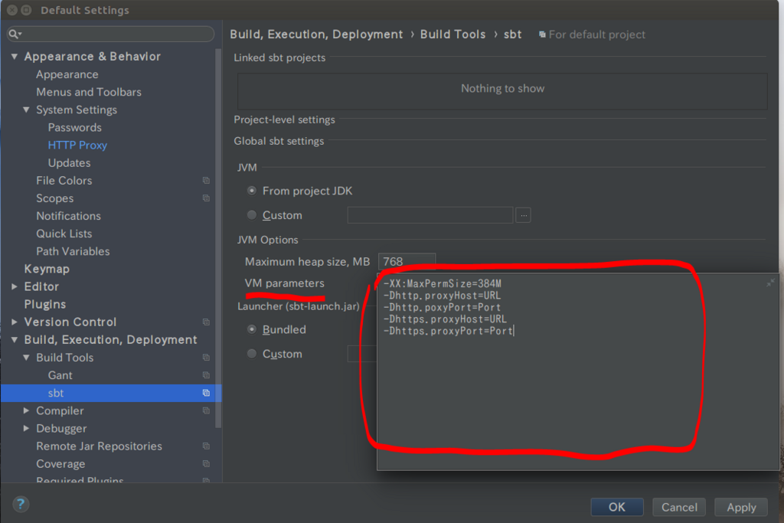Click the project-level icon beside Coverage
The width and height of the screenshot is (784, 523).
point(206,464)
